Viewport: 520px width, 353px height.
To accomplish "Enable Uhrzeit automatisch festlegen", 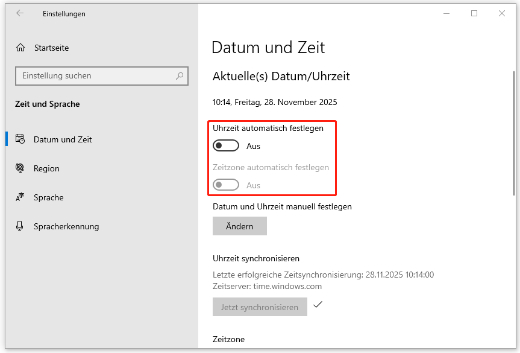I will pyautogui.click(x=225, y=145).
